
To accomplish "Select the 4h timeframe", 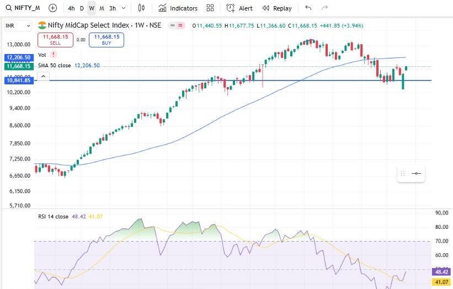I will coord(71,8).
